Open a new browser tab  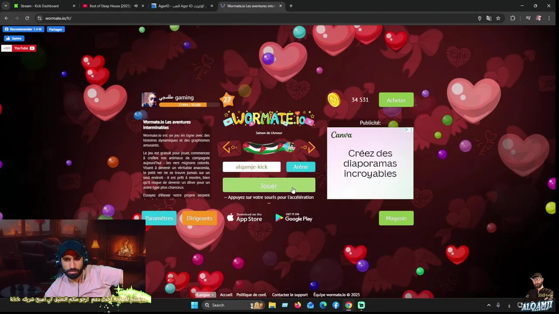pos(291,6)
